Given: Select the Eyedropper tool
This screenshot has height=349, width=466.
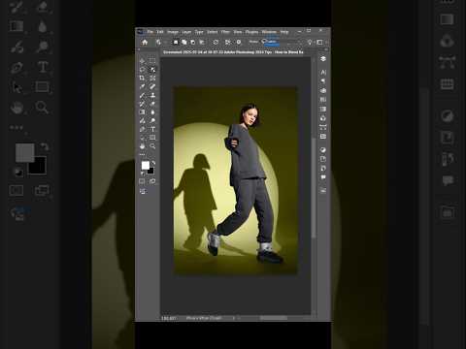Looking at the screenshot, I should [142, 86].
